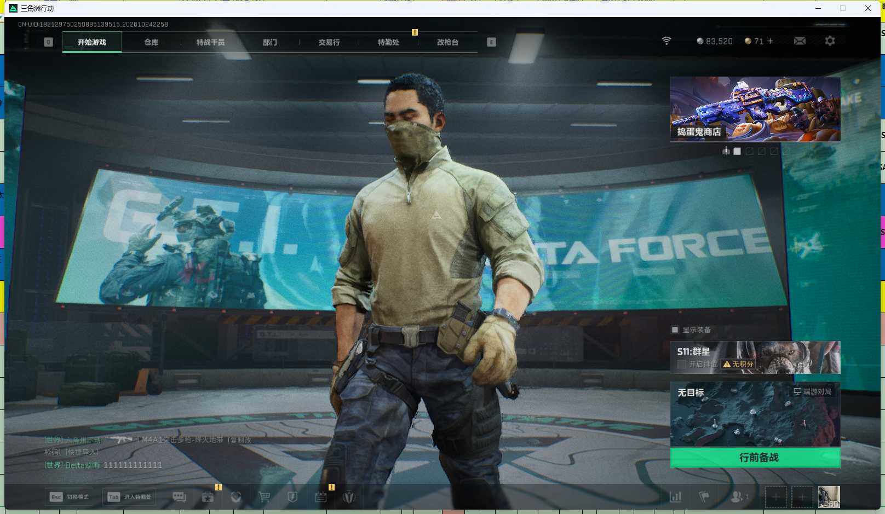Viewport: 885px width, 514px height.
Task: Open the flags icon in bottom bar
Action: [x=704, y=497]
